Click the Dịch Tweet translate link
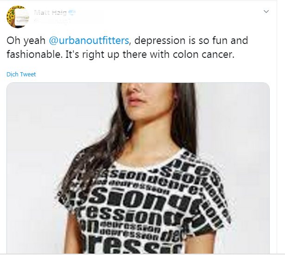 (x=21, y=74)
